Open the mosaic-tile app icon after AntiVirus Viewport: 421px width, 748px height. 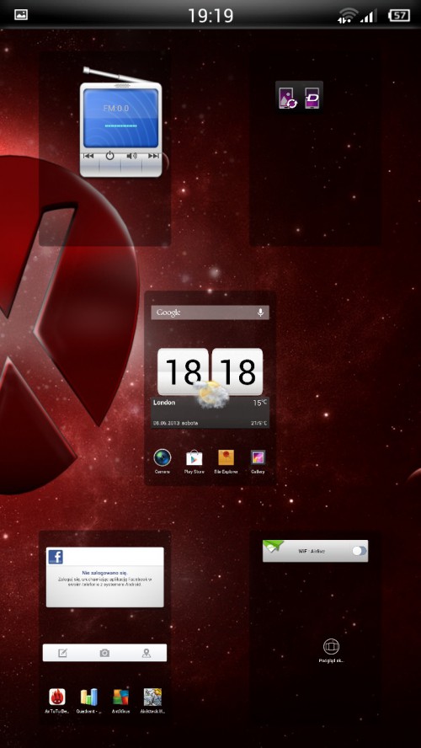tap(152, 697)
